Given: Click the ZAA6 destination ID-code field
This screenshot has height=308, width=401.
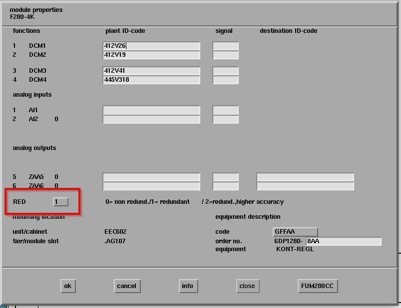Looking at the screenshot, I should pos(305,186).
